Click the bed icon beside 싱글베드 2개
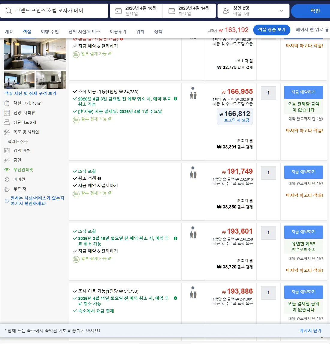The height and width of the screenshot is (344, 330). click(7, 122)
